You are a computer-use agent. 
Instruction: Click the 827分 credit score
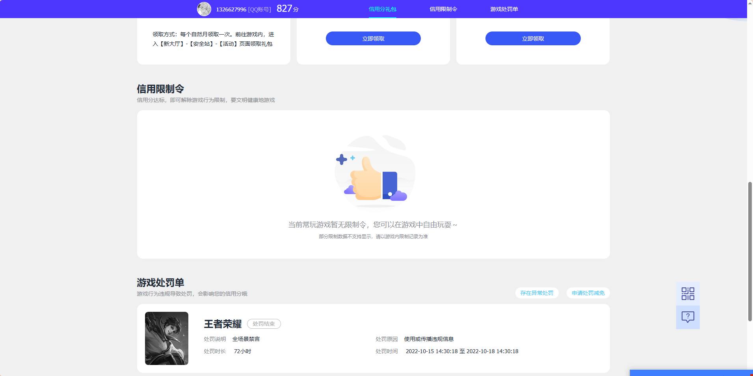tap(288, 9)
